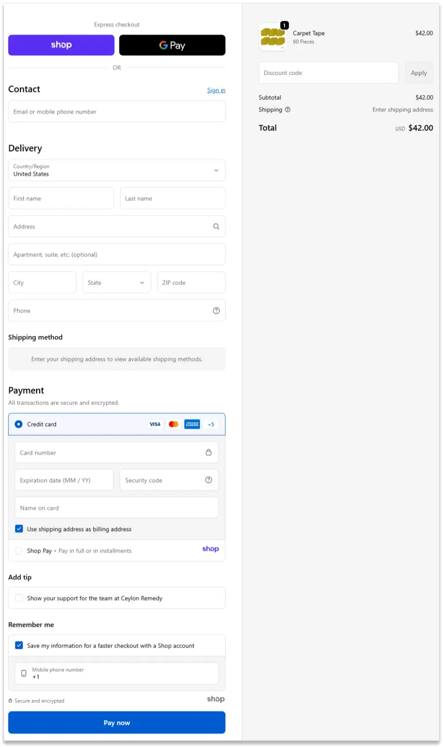Click the card number lock icon

tap(208, 452)
